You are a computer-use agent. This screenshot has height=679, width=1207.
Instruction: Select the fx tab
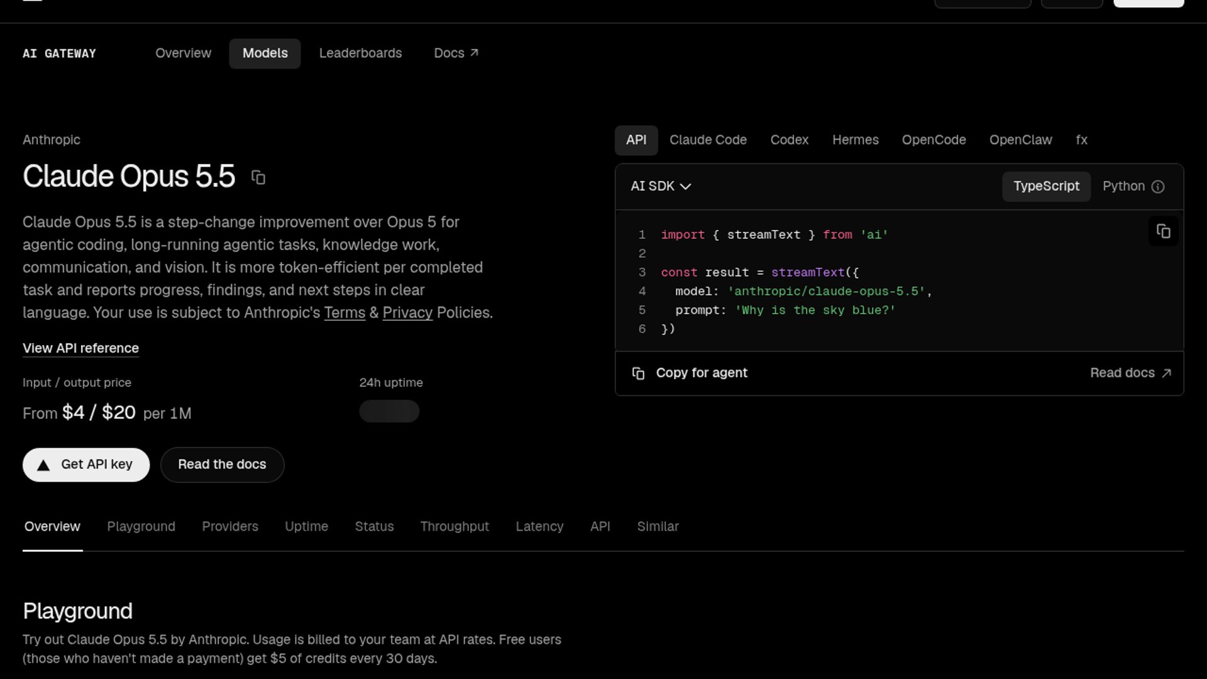(1081, 140)
